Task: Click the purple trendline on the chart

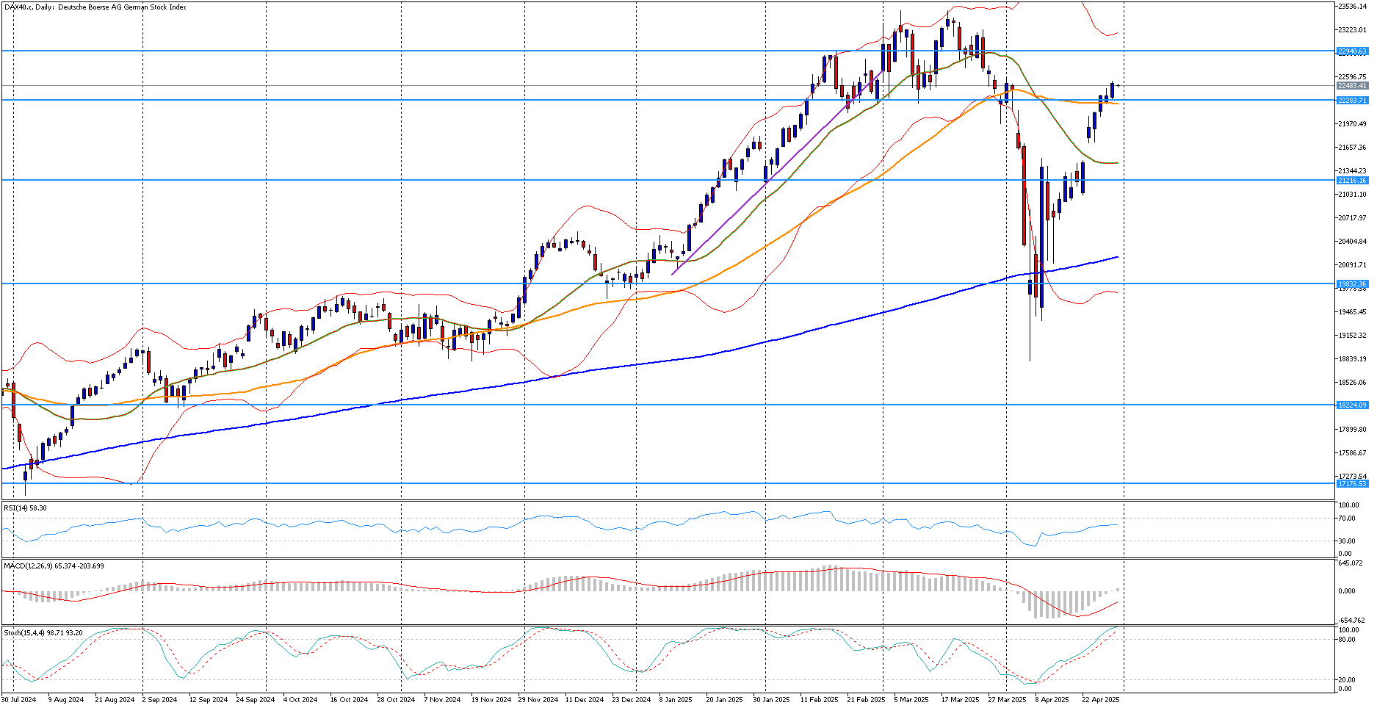Action: (778, 172)
